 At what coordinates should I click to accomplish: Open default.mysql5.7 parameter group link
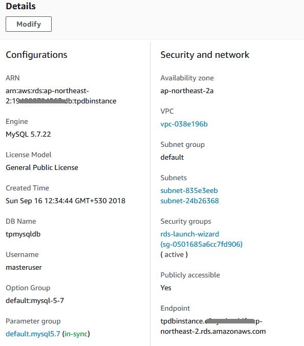tap(33, 334)
